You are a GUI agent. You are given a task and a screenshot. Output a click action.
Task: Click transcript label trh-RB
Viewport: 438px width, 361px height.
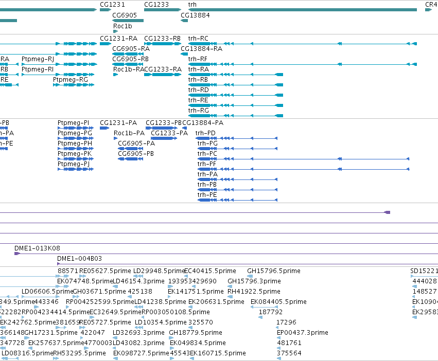tap(198, 80)
